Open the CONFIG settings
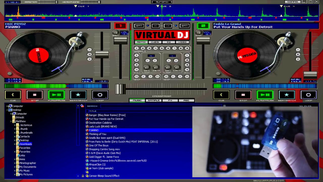The image size is (323, 182). pos(293,2)
